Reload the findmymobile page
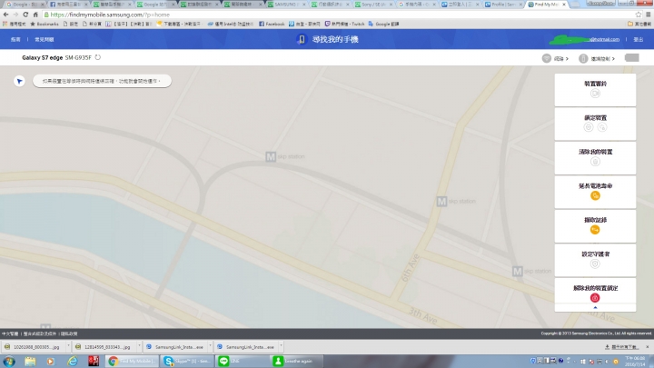This screenshot has height=368, width=654. point(25,15)
